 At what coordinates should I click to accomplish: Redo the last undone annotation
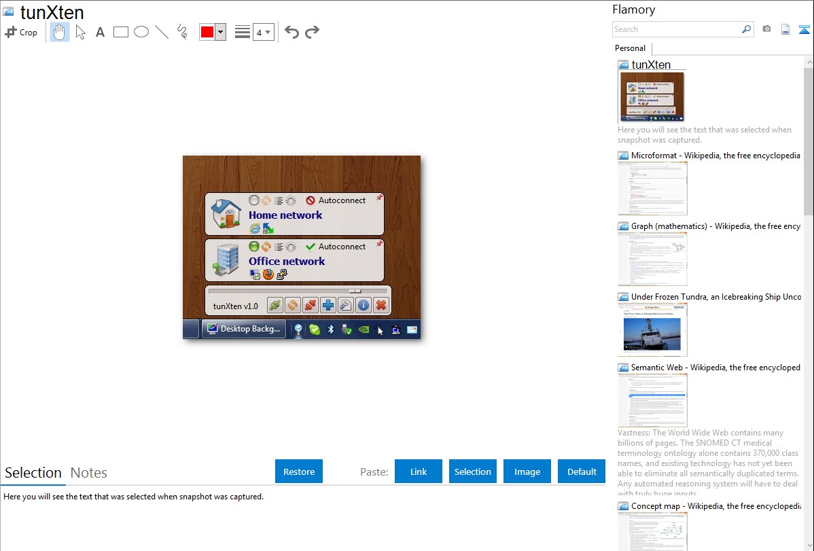click(312, 32)
